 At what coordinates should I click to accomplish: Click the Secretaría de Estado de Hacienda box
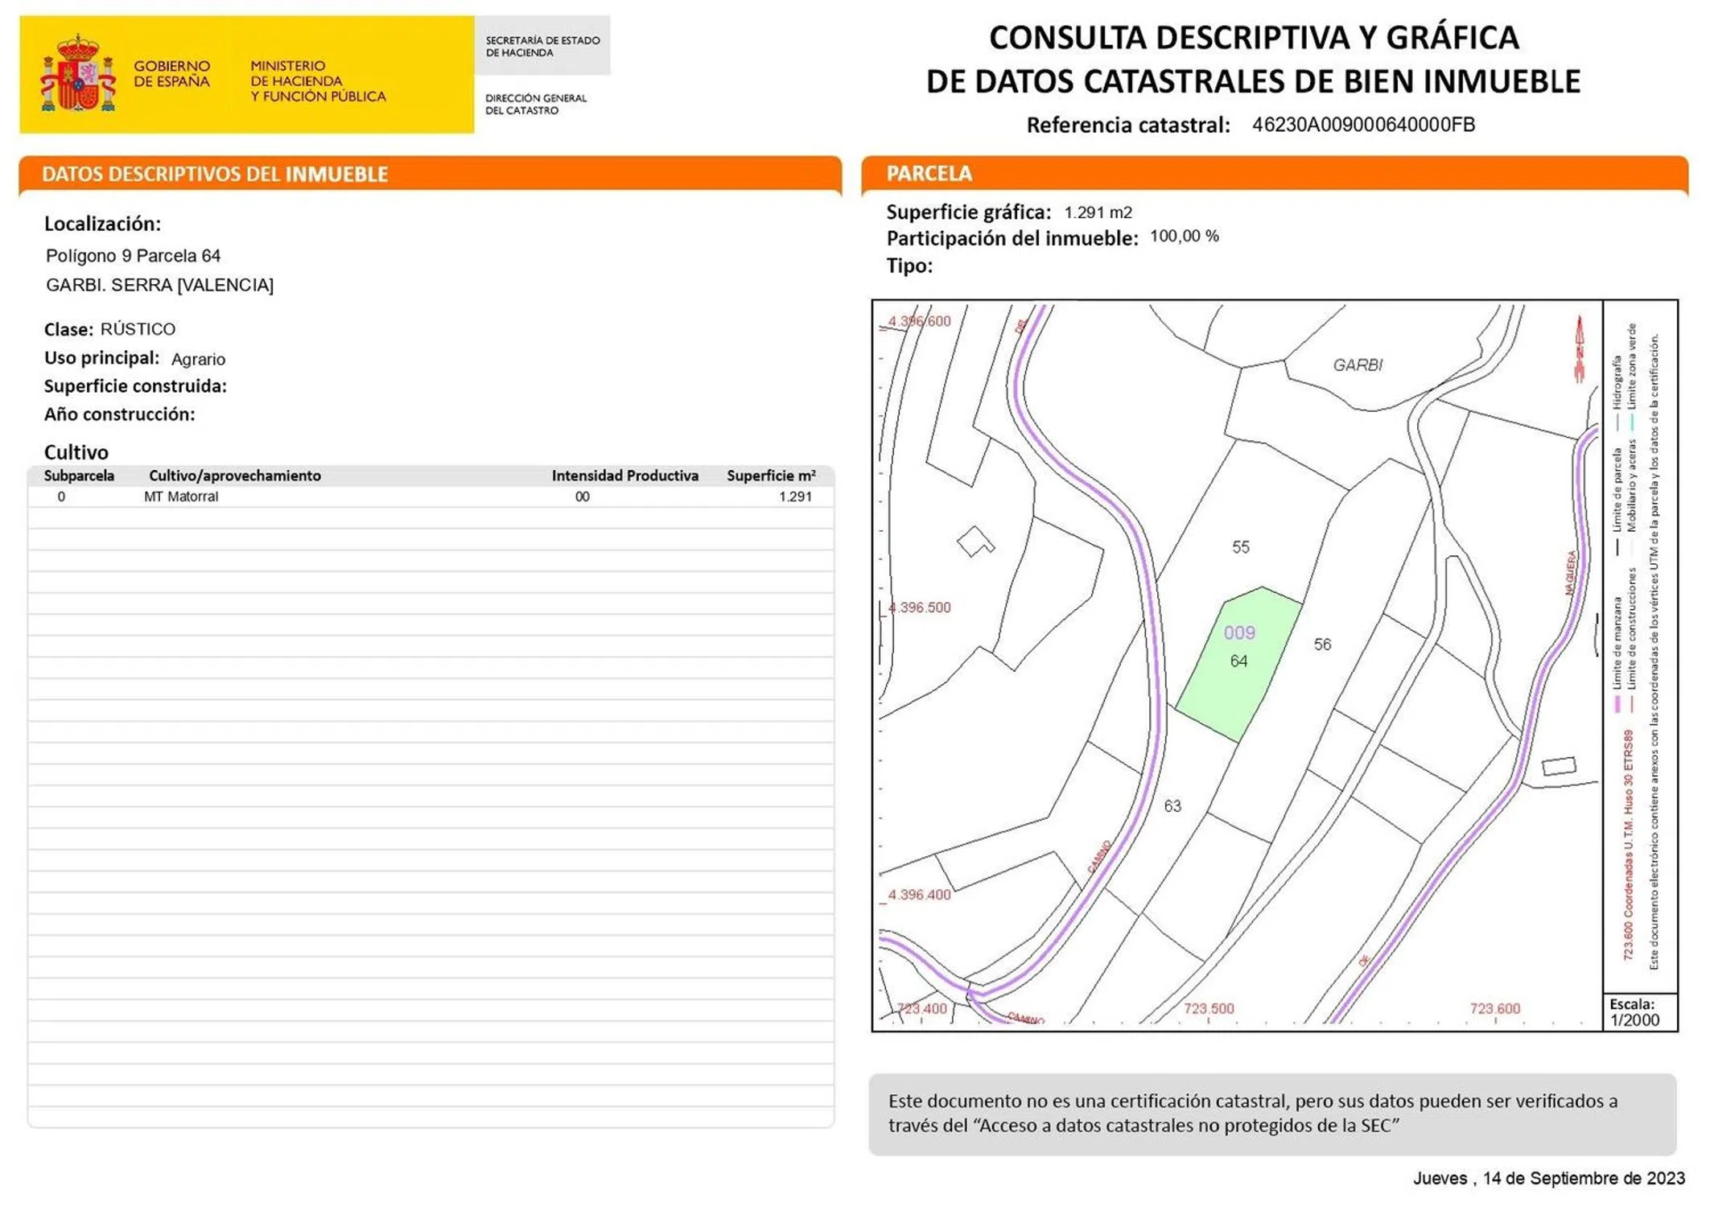(x=542, y=46)
